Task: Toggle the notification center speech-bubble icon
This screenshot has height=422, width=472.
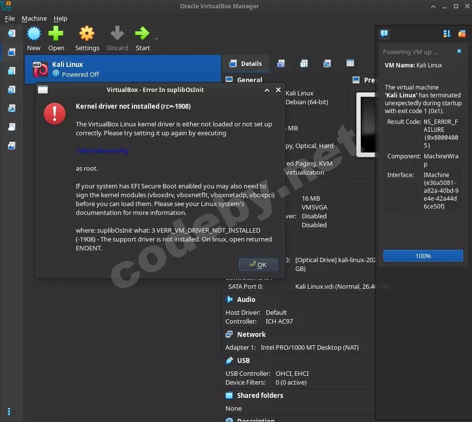Action: [384, 34]
